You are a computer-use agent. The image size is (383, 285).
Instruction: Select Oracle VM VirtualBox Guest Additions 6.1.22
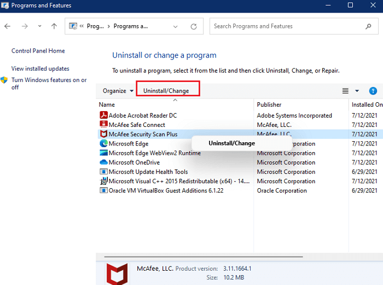[x=166, y=190]
